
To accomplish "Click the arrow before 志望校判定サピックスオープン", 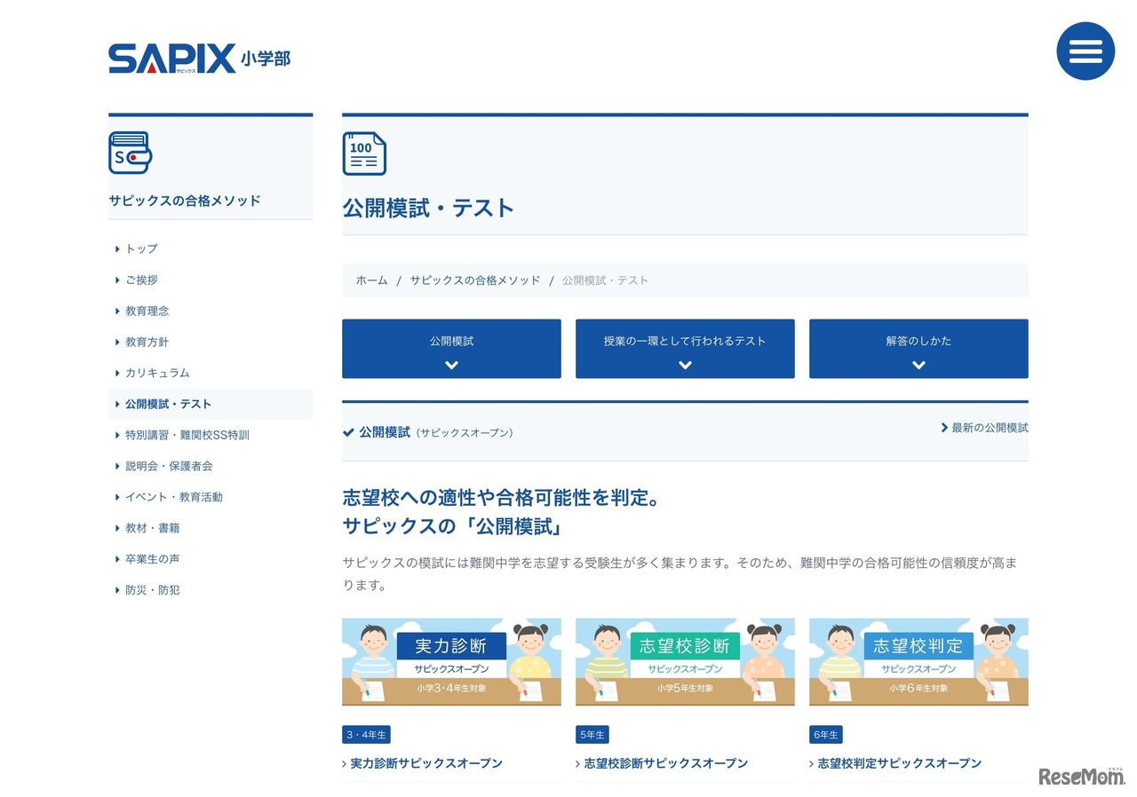I will (x=812, y=763).
